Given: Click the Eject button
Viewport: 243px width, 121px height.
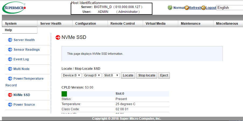Looking at the screenshot, I should tap(164, 75).
